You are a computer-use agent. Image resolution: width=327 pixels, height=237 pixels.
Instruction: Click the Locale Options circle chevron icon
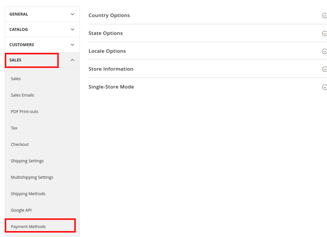pyautogui.click(x=324, y=51)
